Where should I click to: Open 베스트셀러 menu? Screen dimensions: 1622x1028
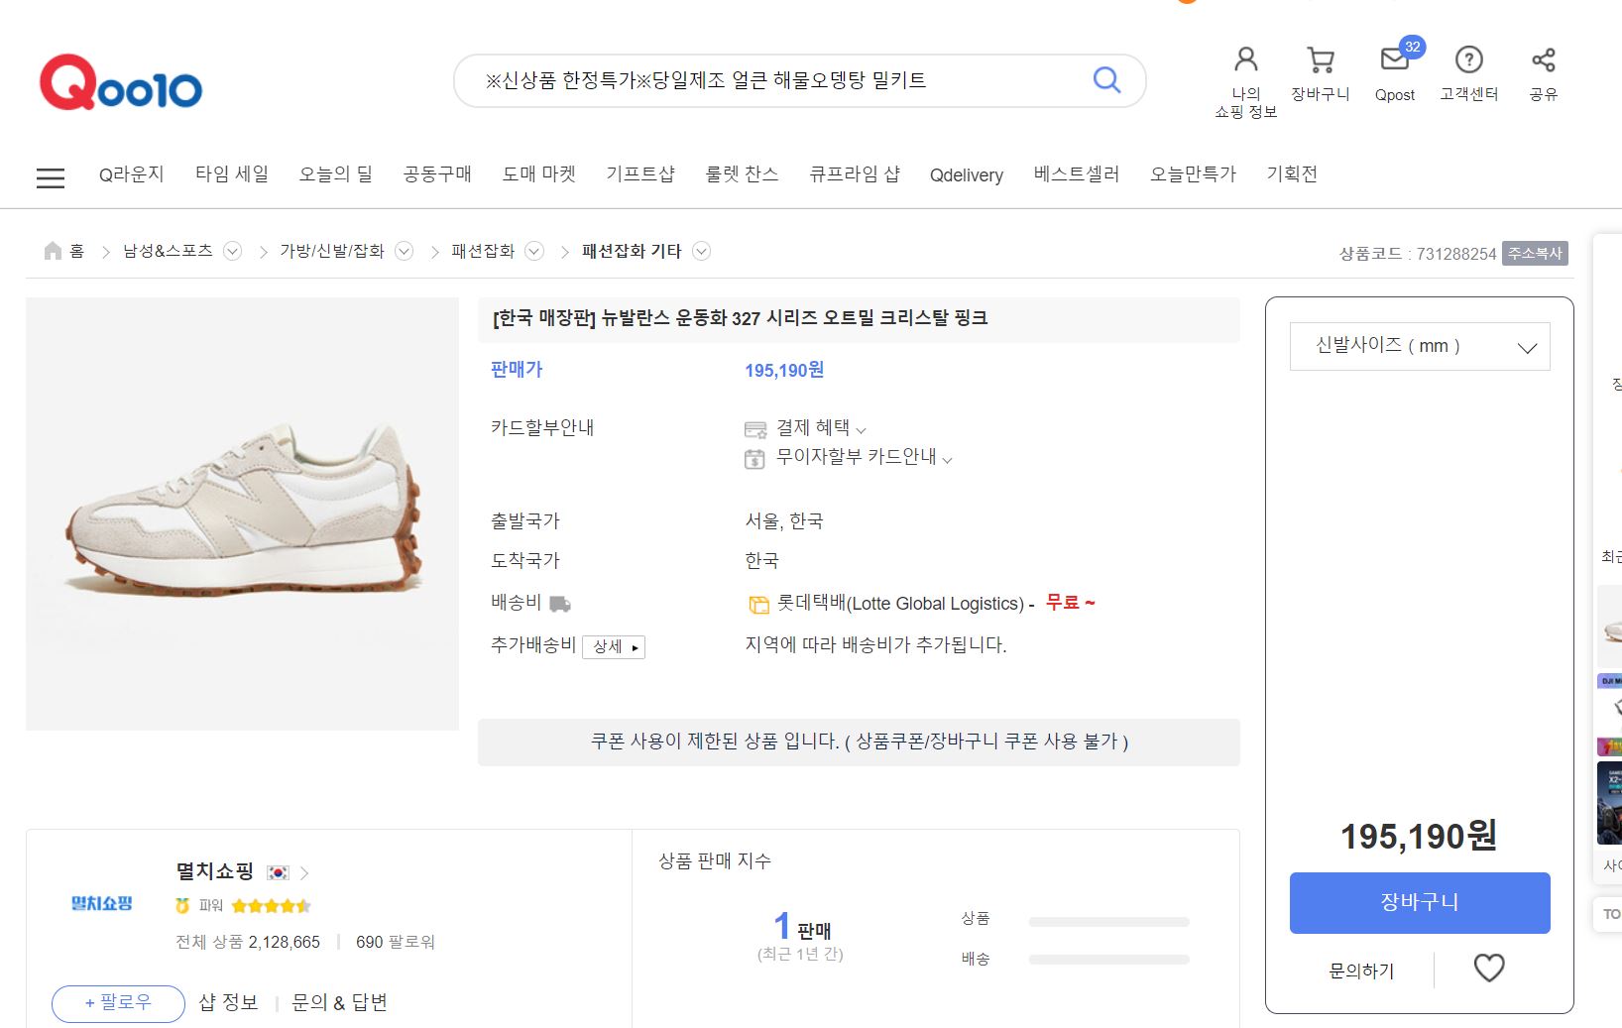pos(1076,174)
